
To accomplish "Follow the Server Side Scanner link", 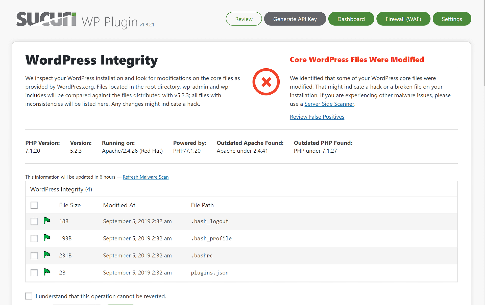I will [329, 104].
